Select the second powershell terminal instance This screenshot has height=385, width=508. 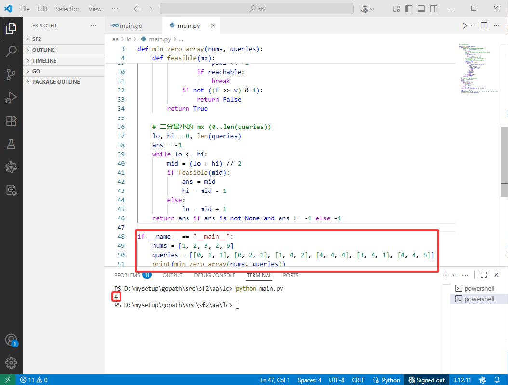pyautogui.click(x=479, y=299)
